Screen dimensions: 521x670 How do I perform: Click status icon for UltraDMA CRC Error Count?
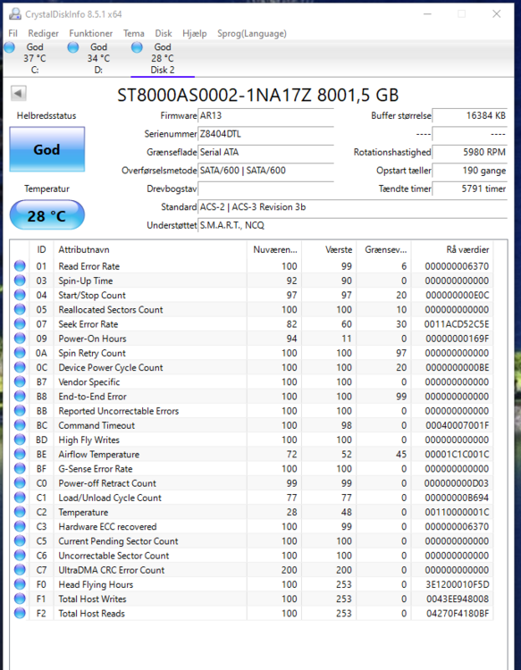20,570
